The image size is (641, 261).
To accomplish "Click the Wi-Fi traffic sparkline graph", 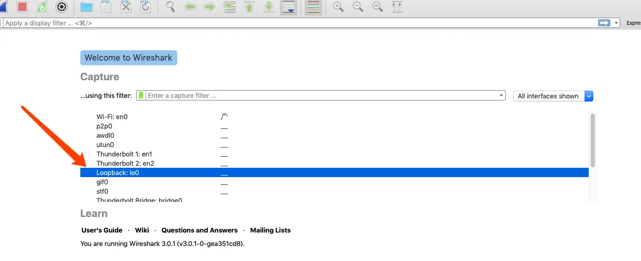I will (224, 117).
